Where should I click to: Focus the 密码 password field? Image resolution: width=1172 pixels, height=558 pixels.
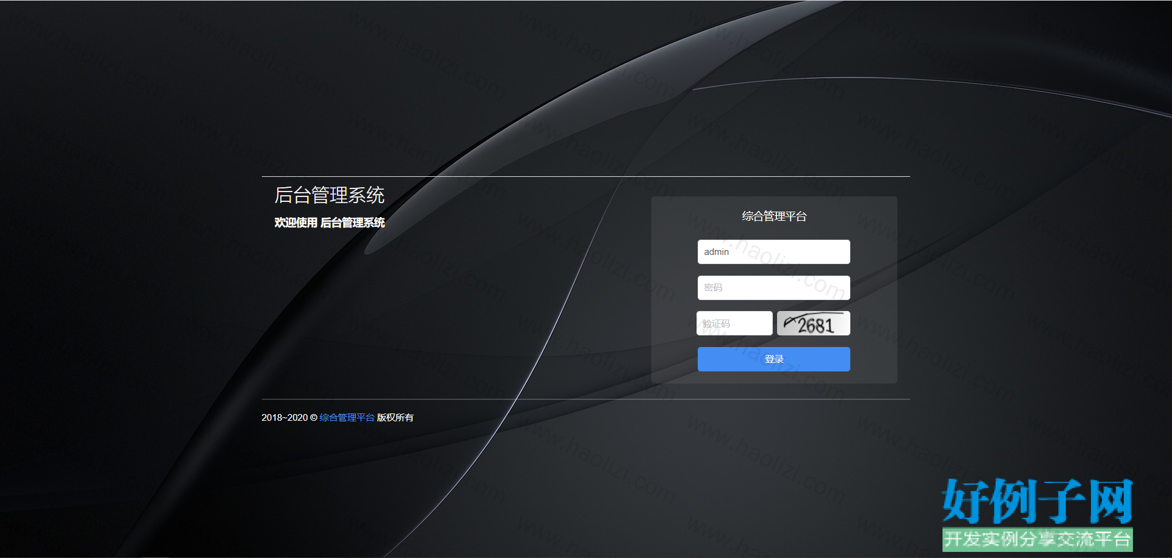click(773, 288)
